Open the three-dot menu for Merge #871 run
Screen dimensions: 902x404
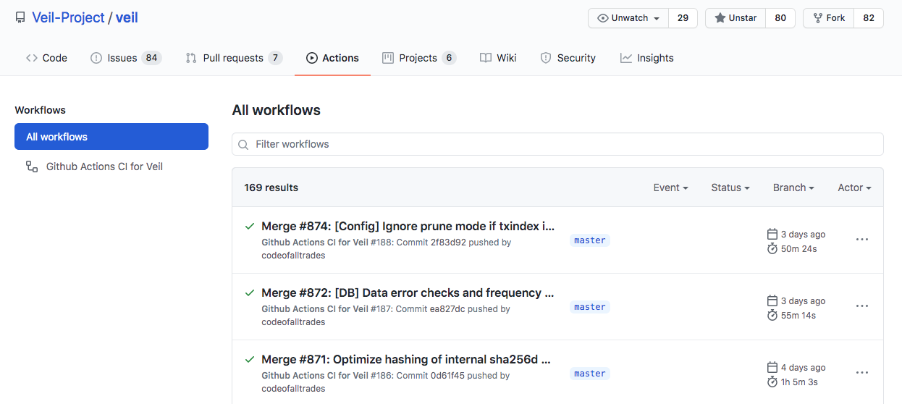(x=861, y=373)
